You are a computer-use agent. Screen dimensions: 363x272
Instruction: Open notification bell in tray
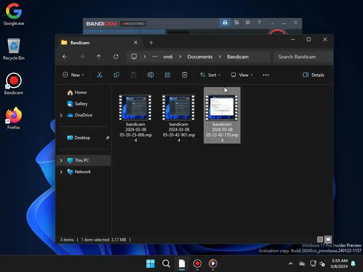point(353,263)
